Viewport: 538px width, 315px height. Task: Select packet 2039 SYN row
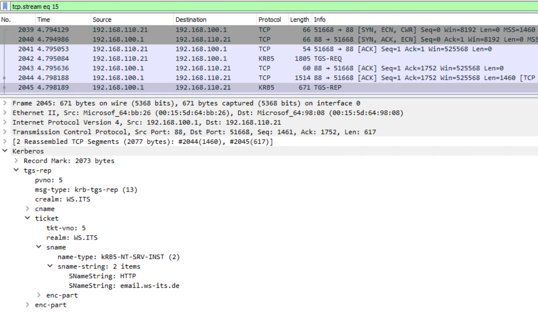pos(269,30)
